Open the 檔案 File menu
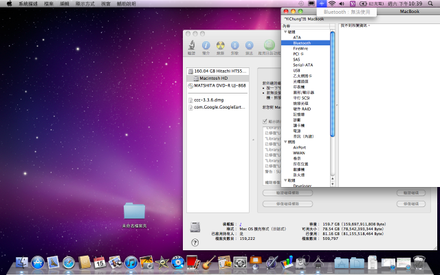 (49, 3)
